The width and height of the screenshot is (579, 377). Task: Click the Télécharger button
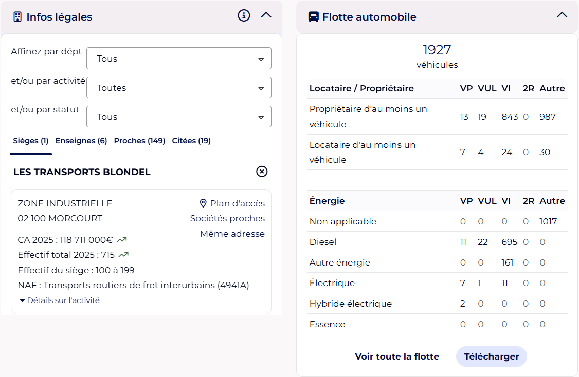coord(492,356)
